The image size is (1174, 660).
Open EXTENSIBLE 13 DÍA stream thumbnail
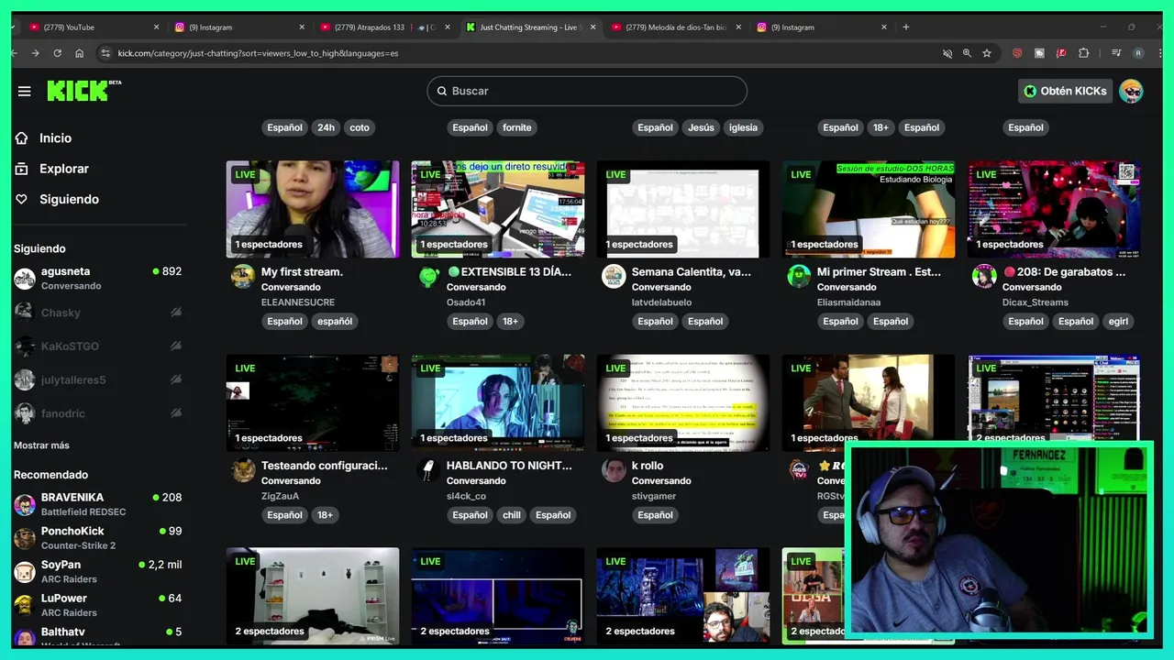(x=498, y=209)
